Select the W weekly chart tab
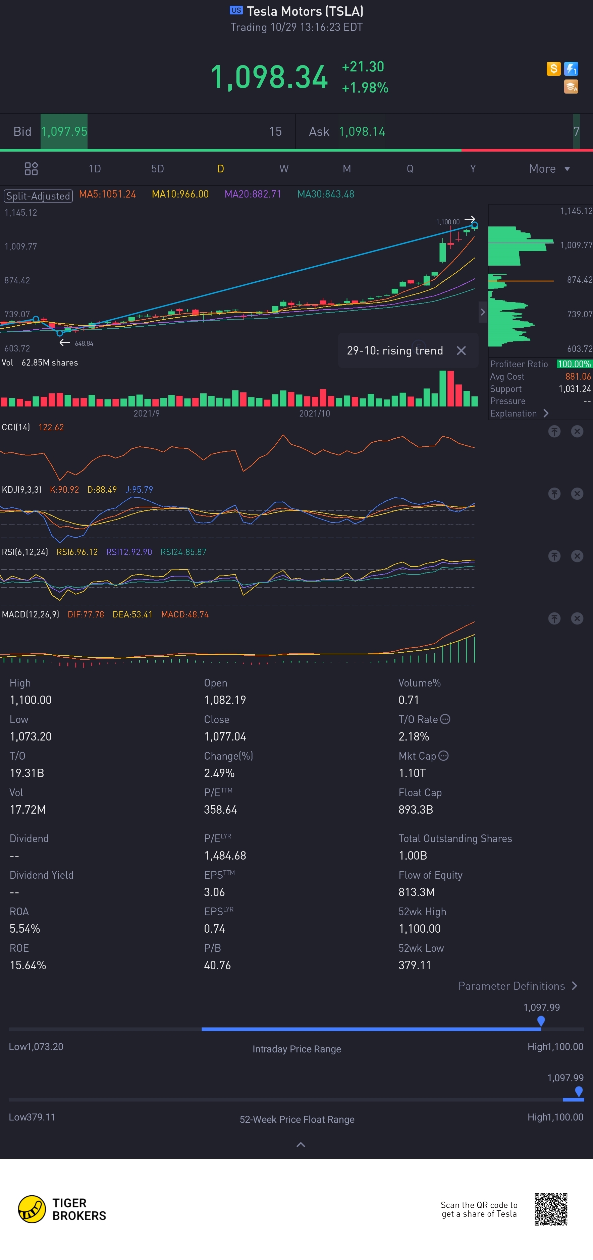This screenshot has width=593, height=1260. (284, 169)
